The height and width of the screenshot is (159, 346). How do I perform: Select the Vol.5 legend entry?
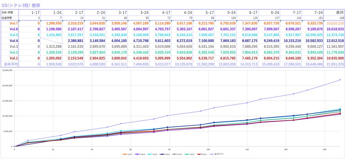[152, 154]
